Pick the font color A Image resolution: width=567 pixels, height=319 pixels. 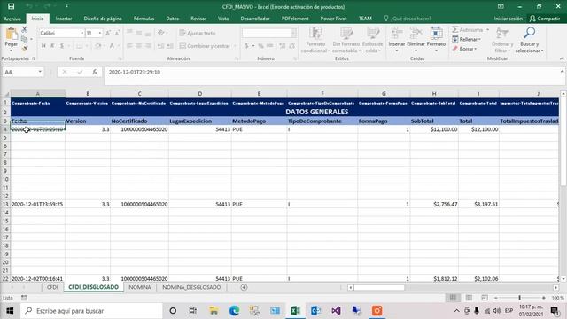112,45
